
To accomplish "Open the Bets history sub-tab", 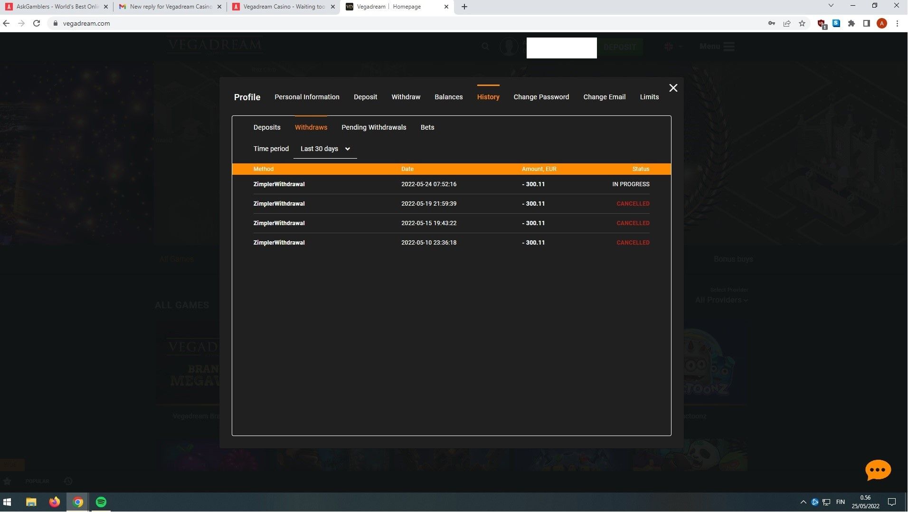I will point(427,127).
